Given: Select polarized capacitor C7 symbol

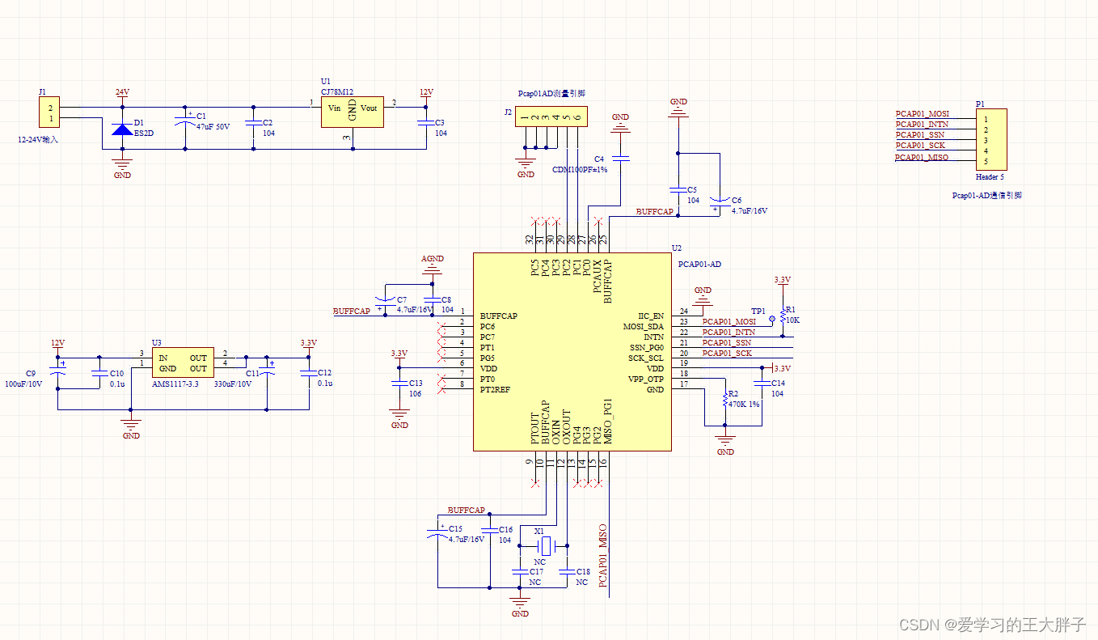Looking at the screenshot, I should pos(386,300).
